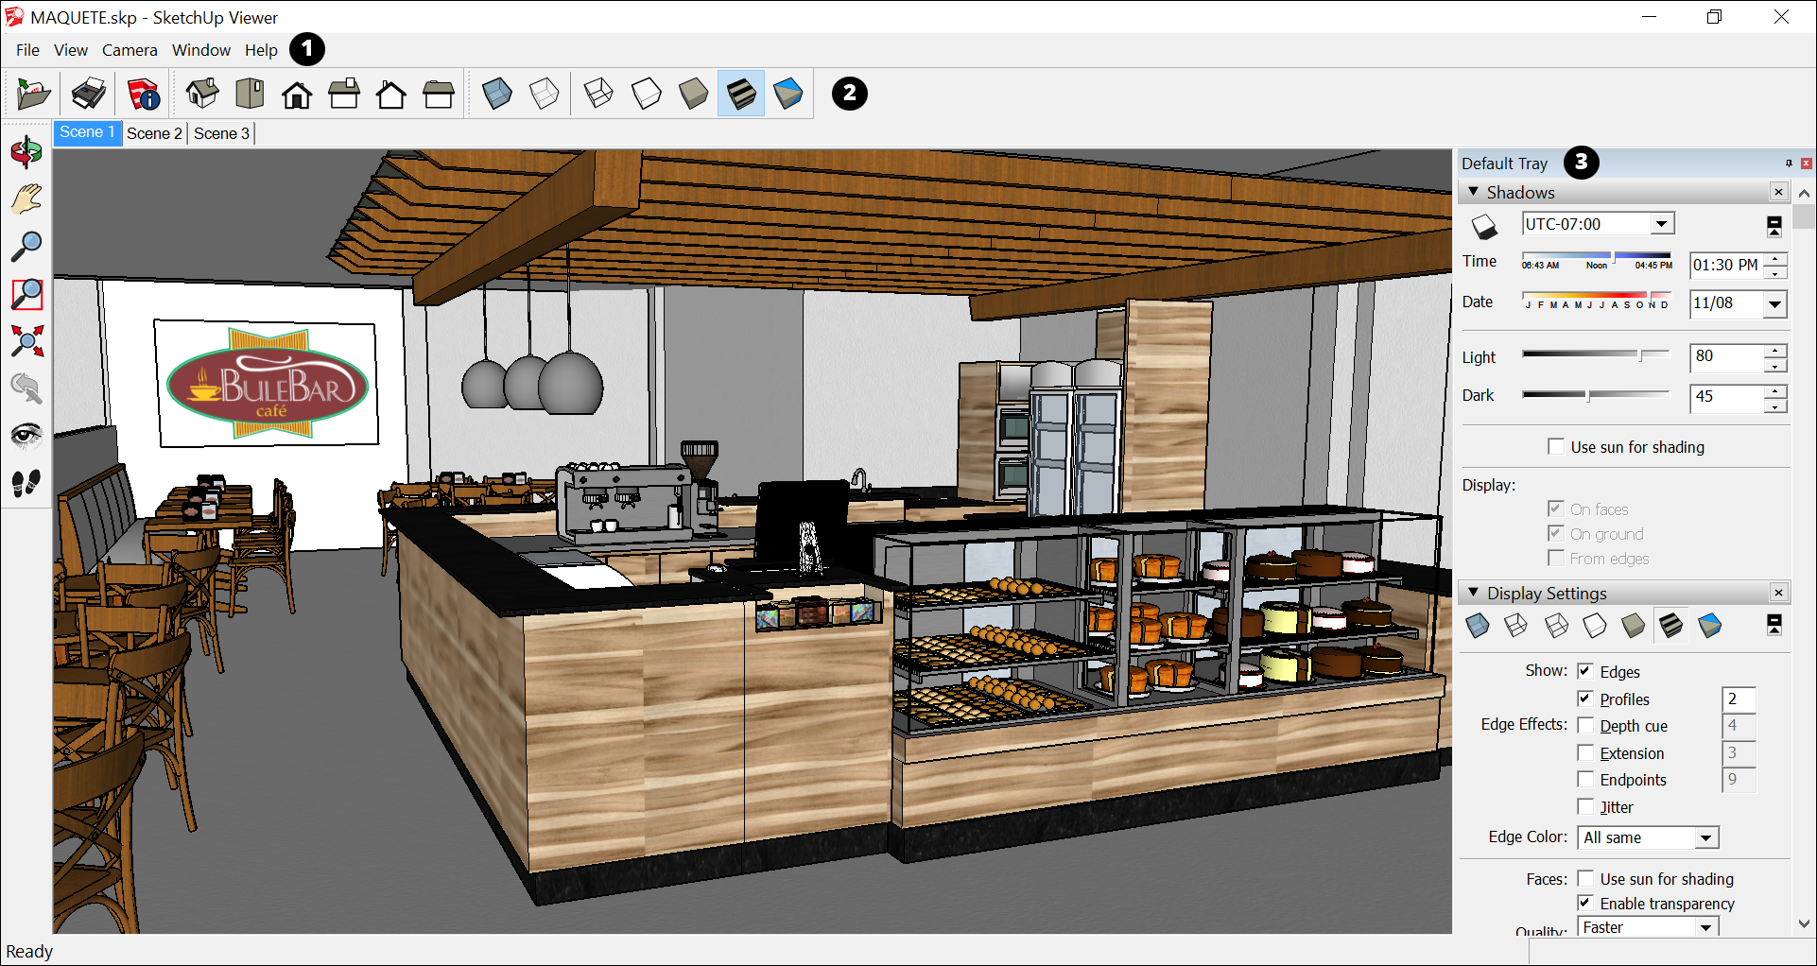Uncheck the Profiles edge effect
Screen dimensions: 1817x966
click(1586, 699)
